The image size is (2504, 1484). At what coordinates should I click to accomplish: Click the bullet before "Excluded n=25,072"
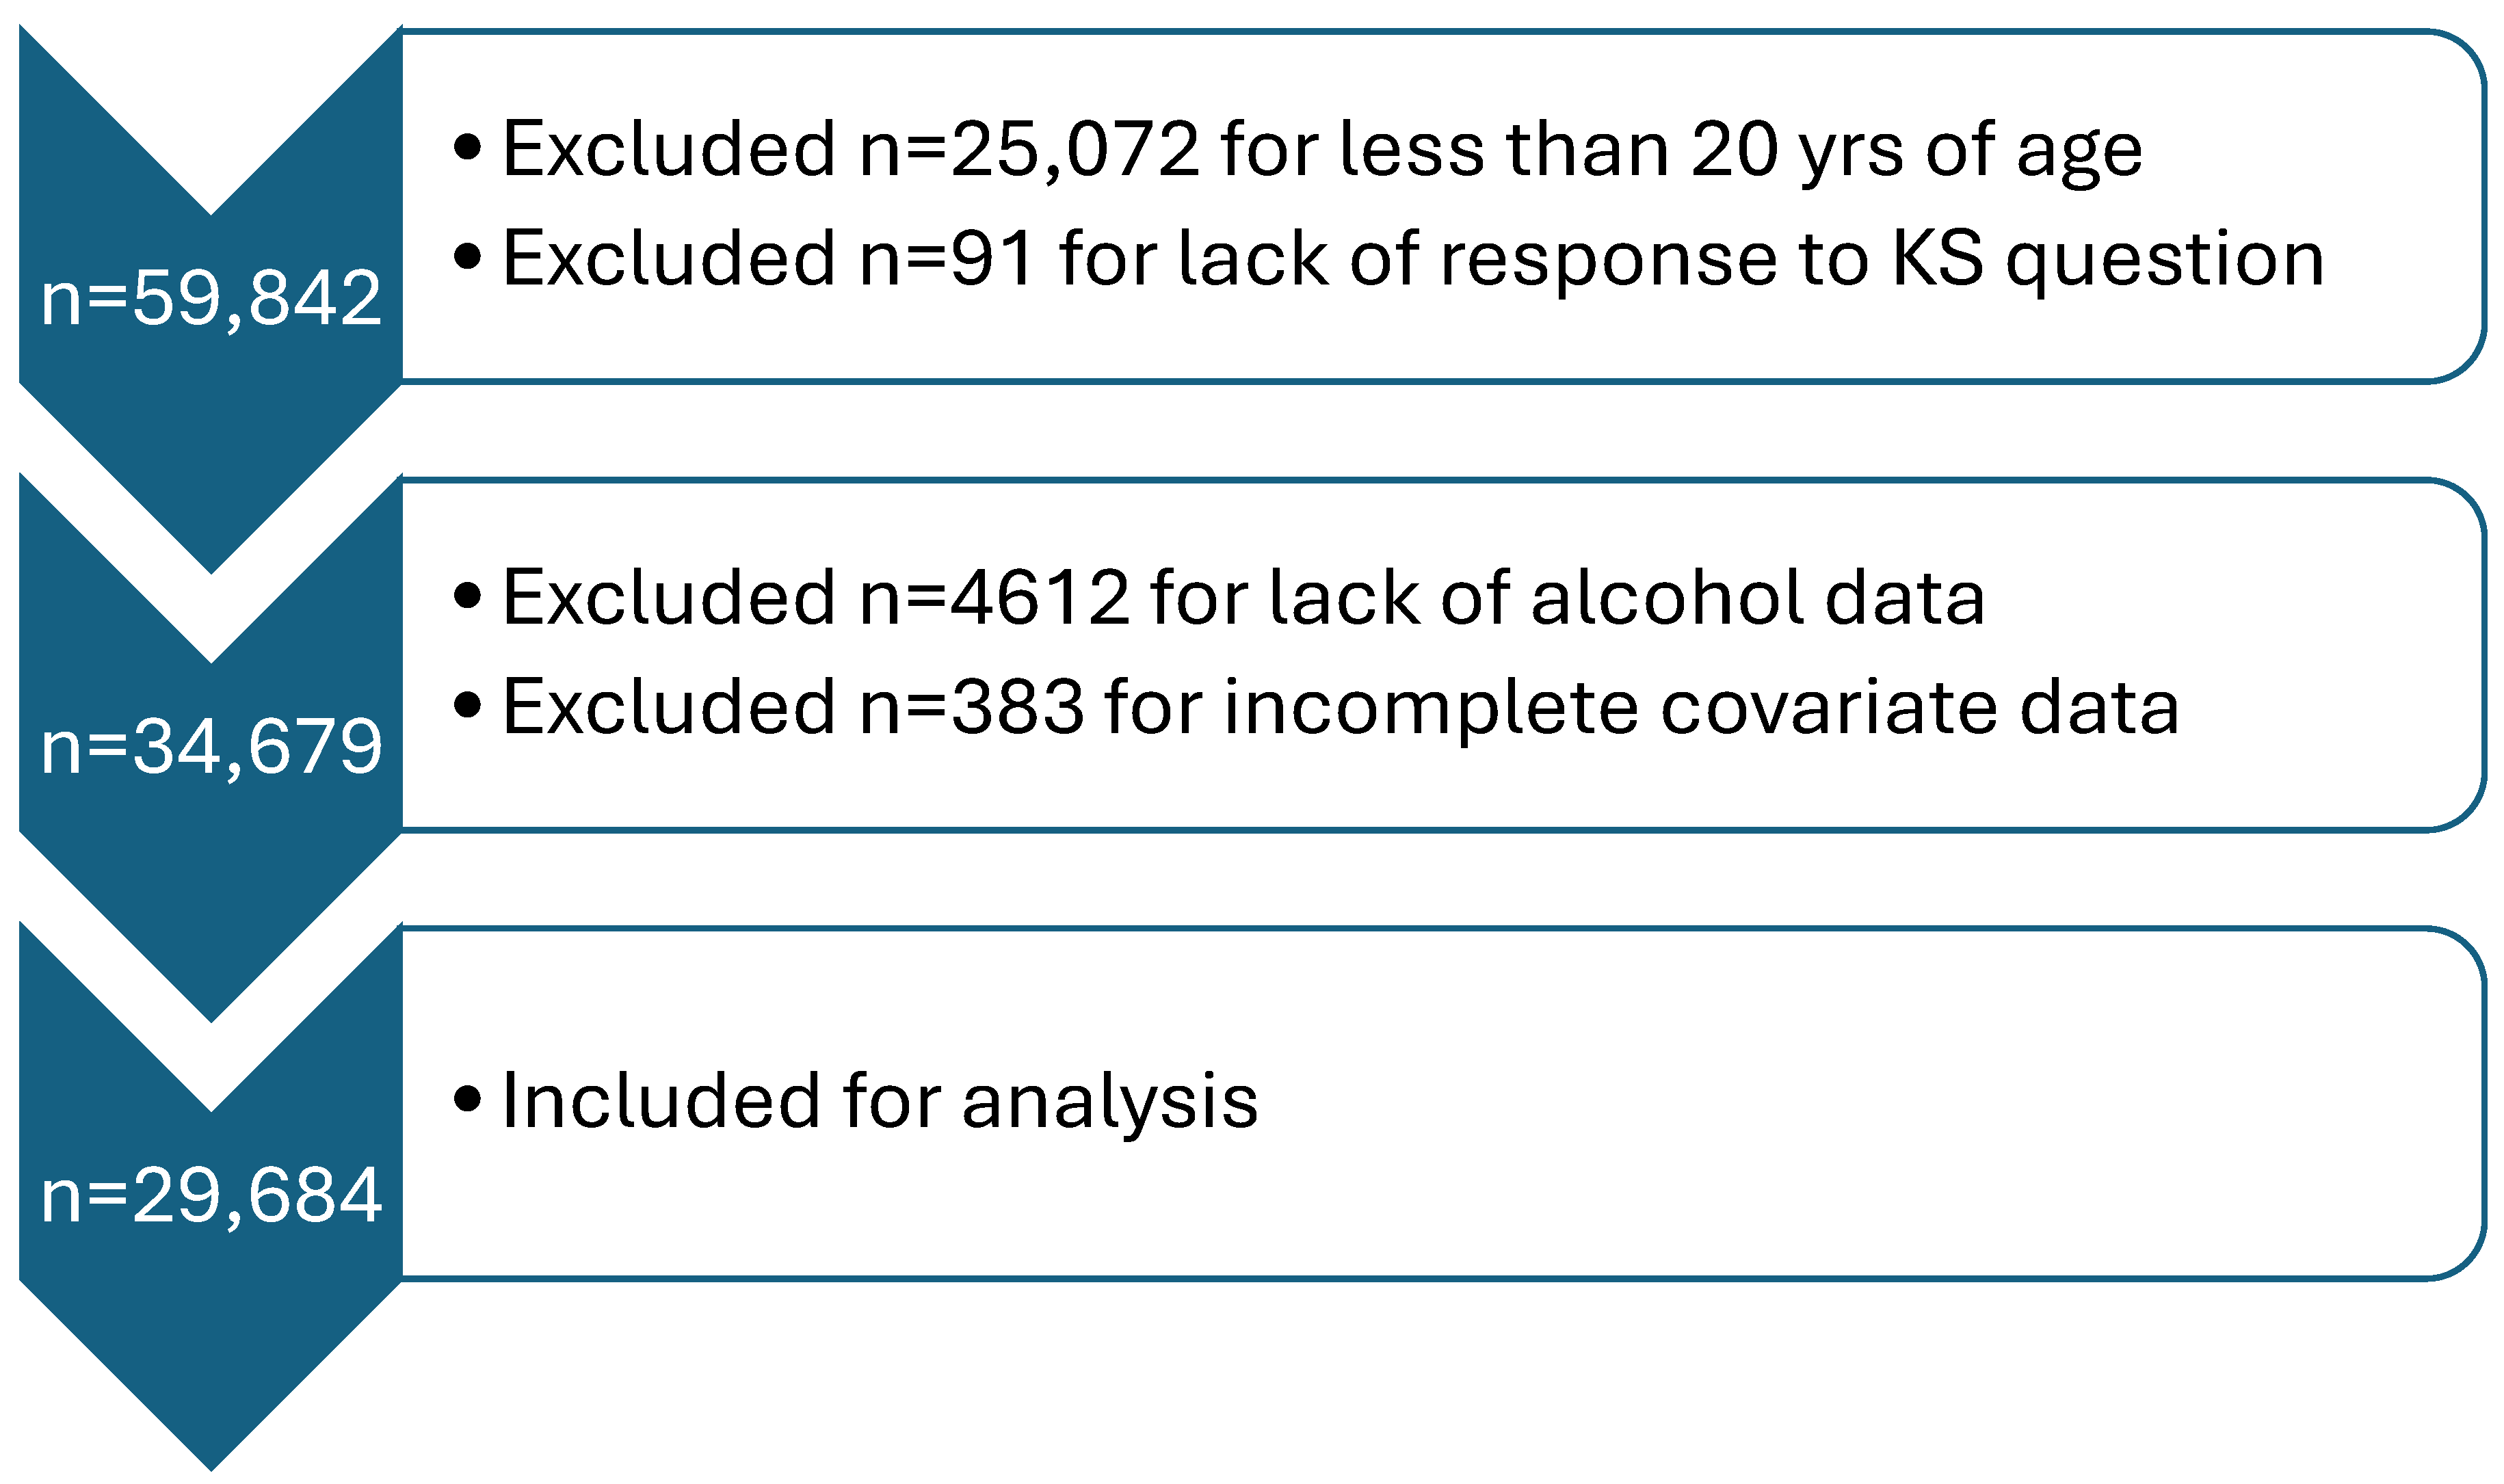tap(467, 148)
